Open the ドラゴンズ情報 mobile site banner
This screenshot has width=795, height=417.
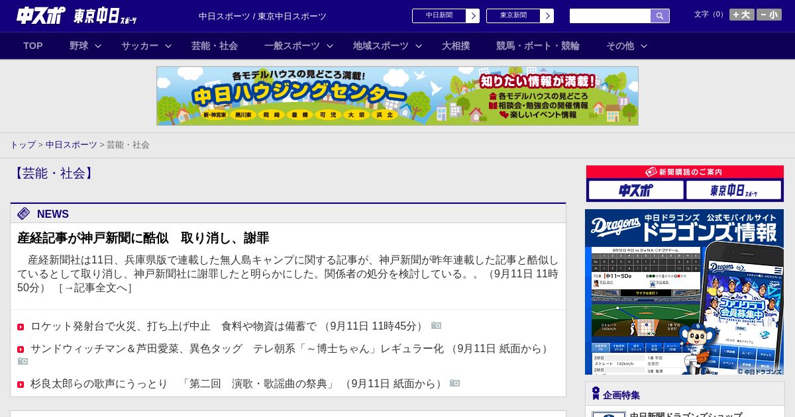point(684,292)
